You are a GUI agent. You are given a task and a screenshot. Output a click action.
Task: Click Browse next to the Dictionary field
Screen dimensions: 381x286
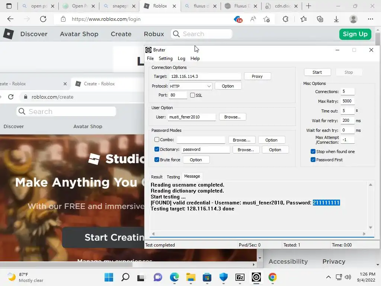[246, 150]
